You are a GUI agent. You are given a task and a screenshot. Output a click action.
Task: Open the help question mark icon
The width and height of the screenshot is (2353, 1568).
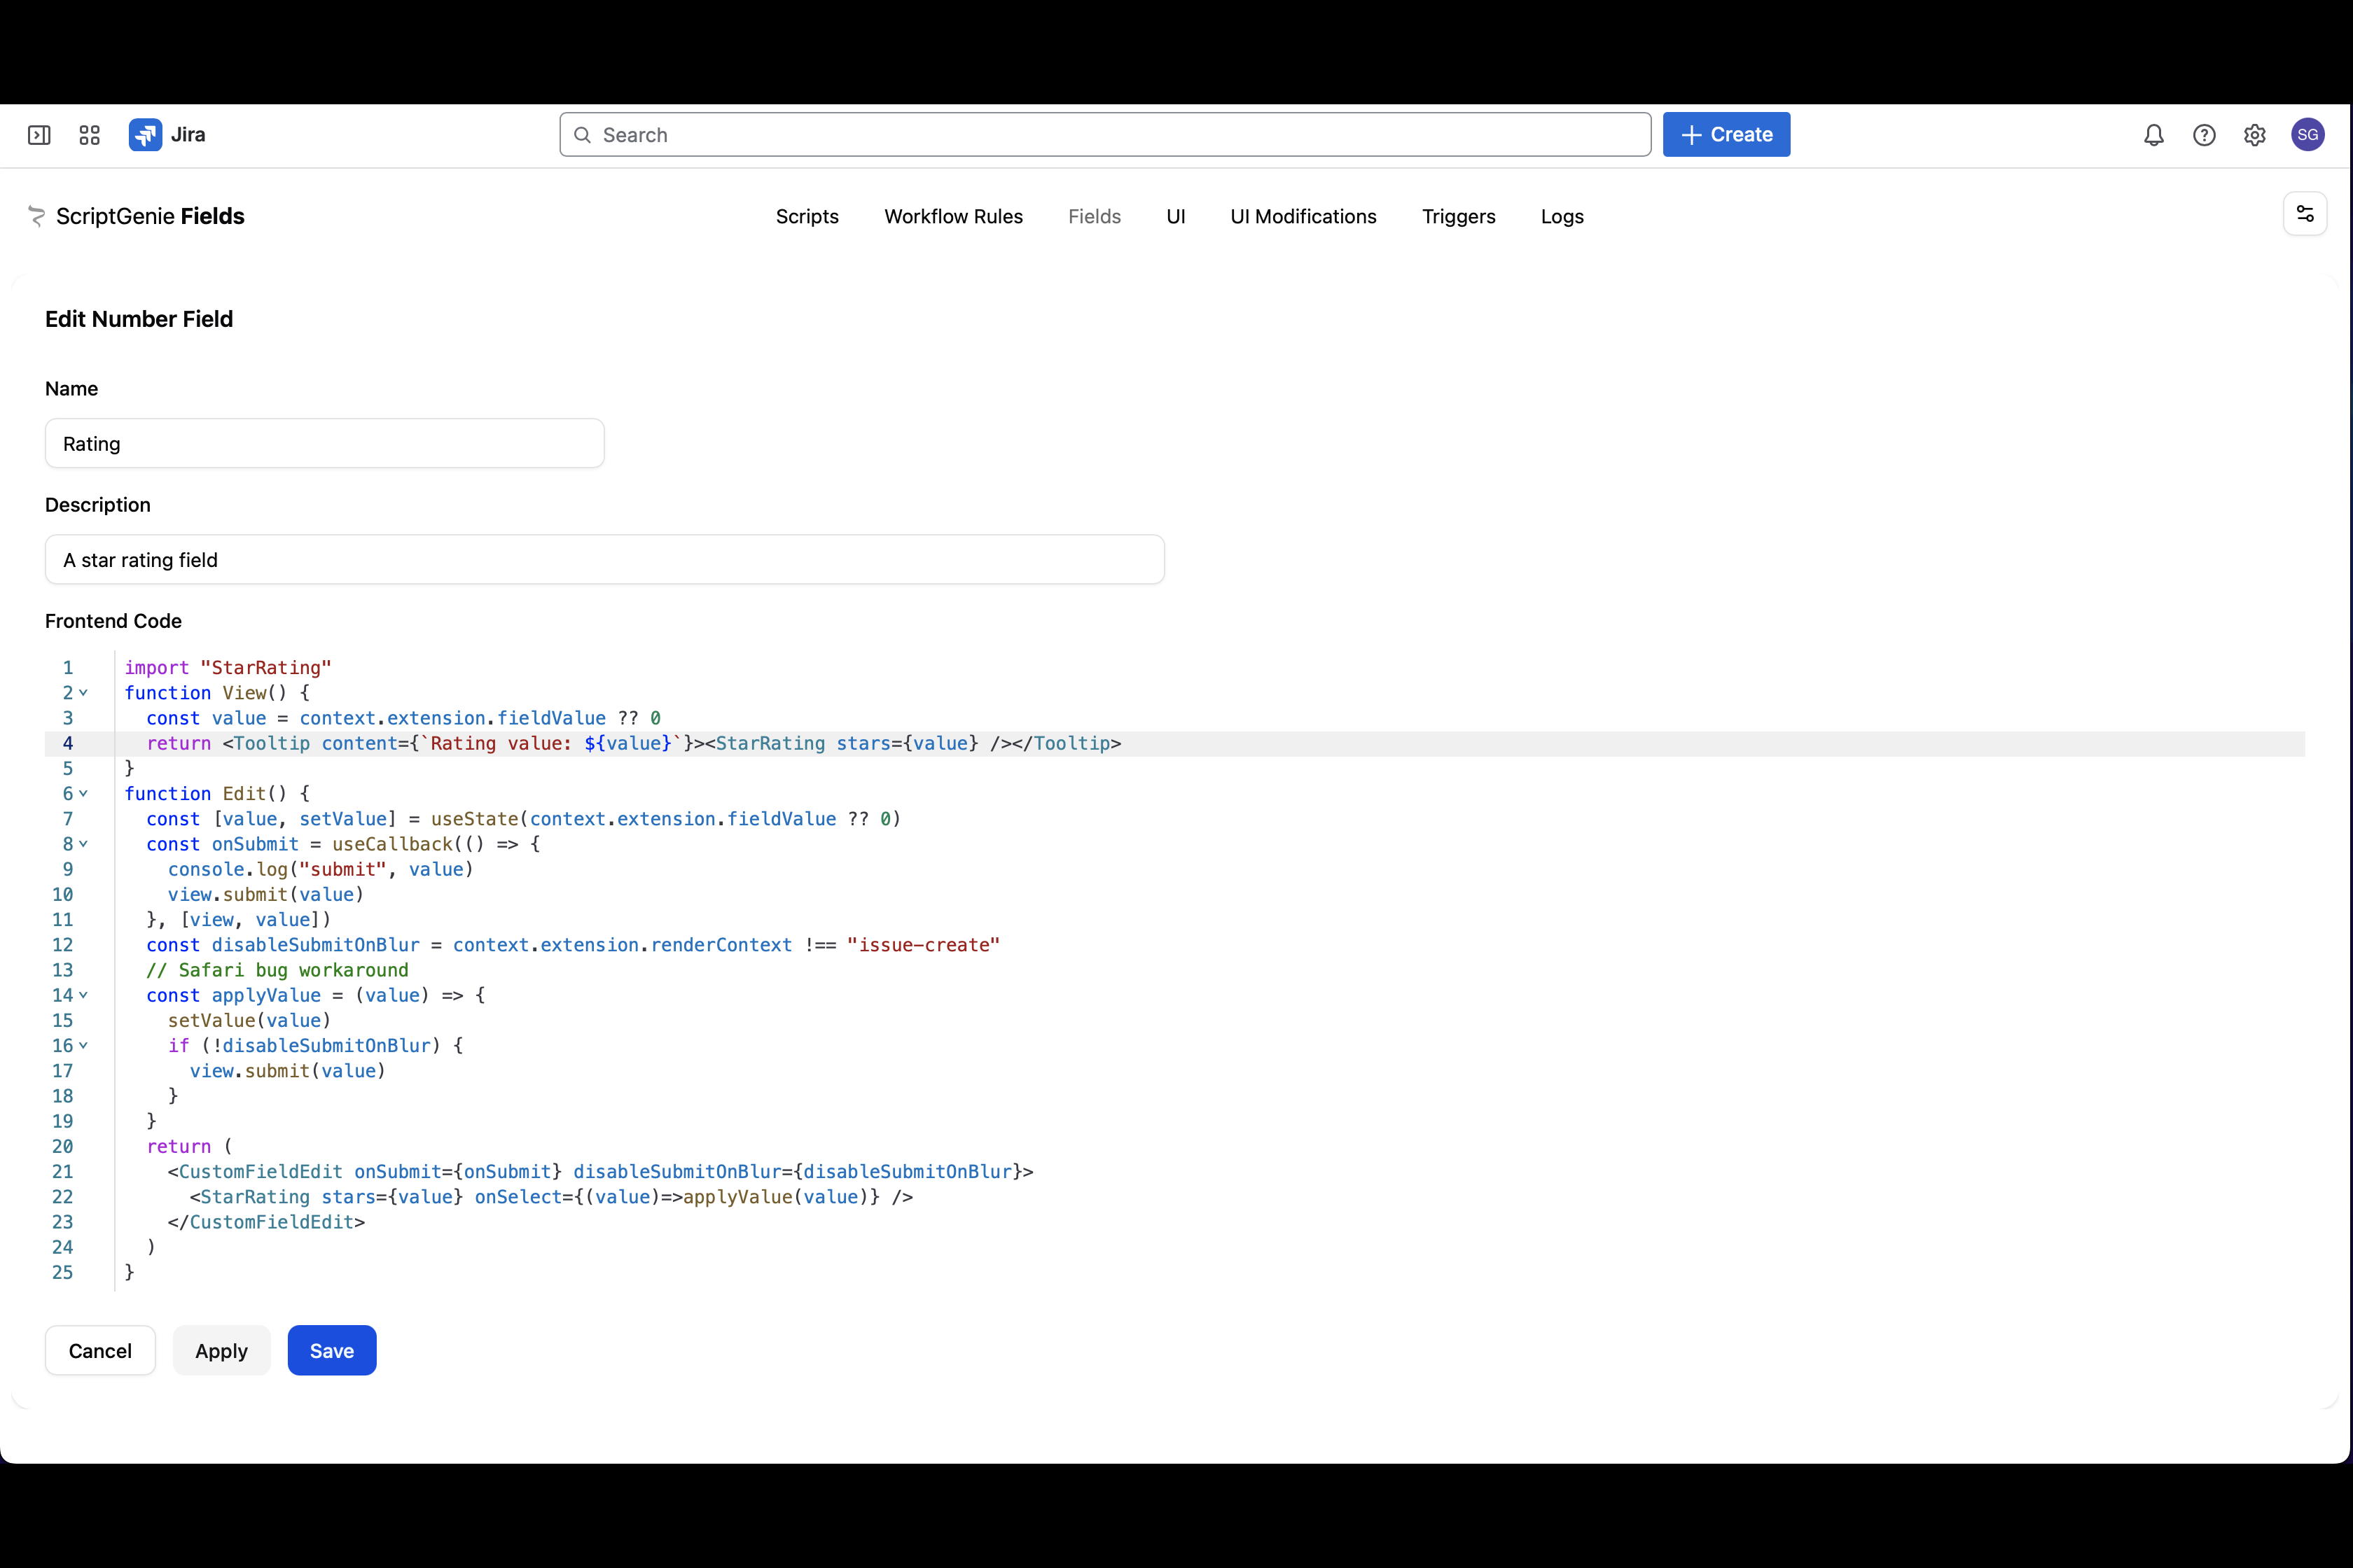pos(2204,135)
